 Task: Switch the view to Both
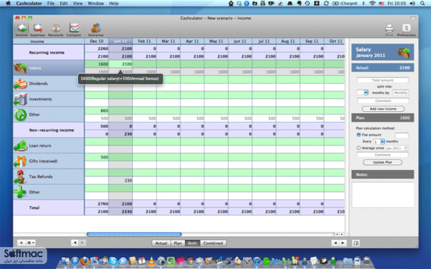[x=193, y=243]
